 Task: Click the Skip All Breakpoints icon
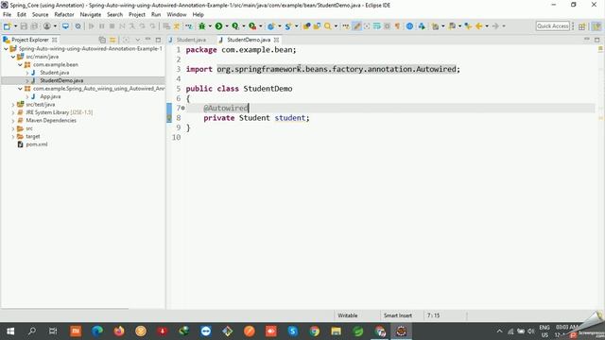click(x=78, y=26)
